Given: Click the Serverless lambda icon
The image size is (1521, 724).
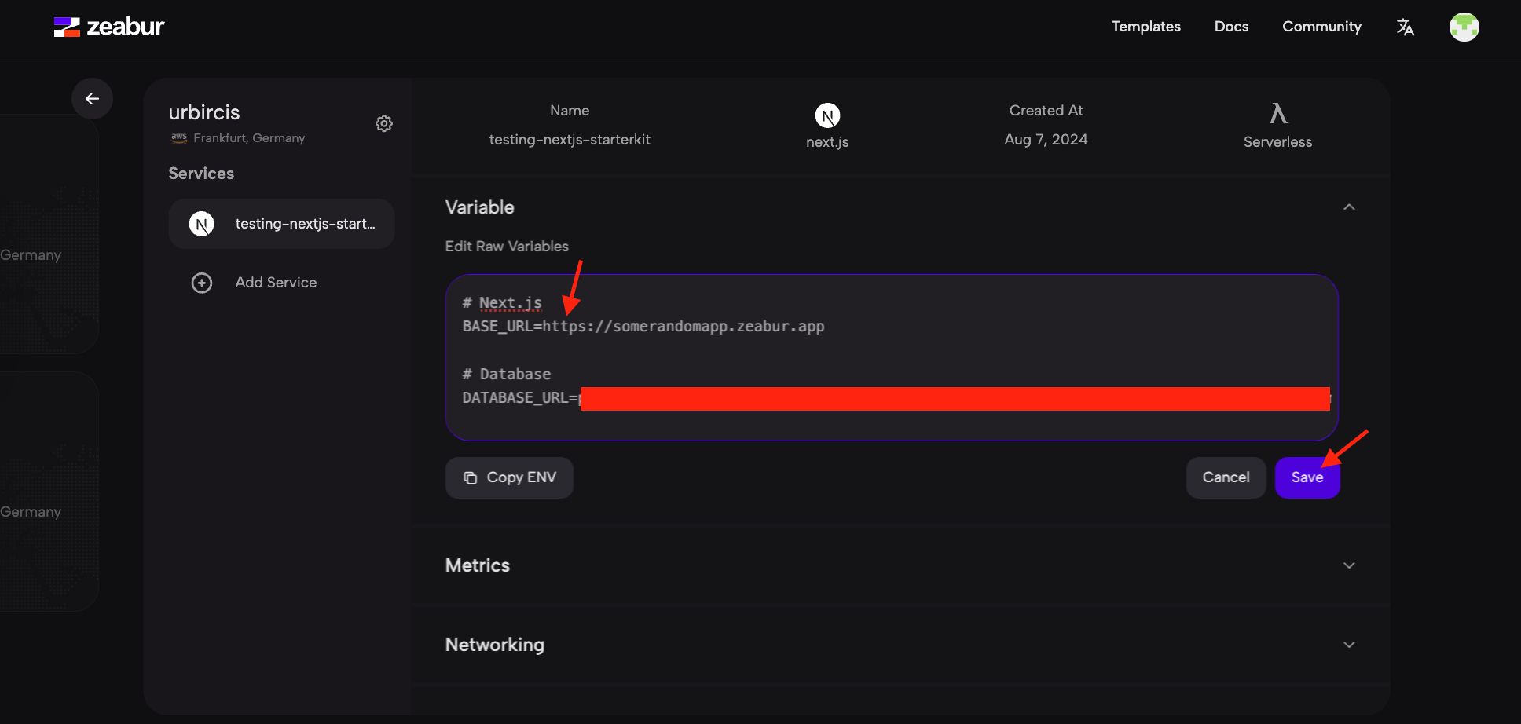Looking at the screenshot, I should (1278, 114).
